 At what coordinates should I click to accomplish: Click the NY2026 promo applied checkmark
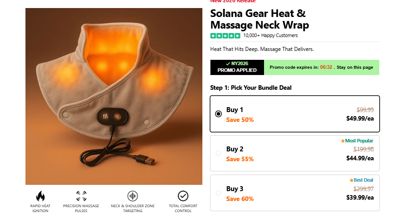click(x=228, y=64)
